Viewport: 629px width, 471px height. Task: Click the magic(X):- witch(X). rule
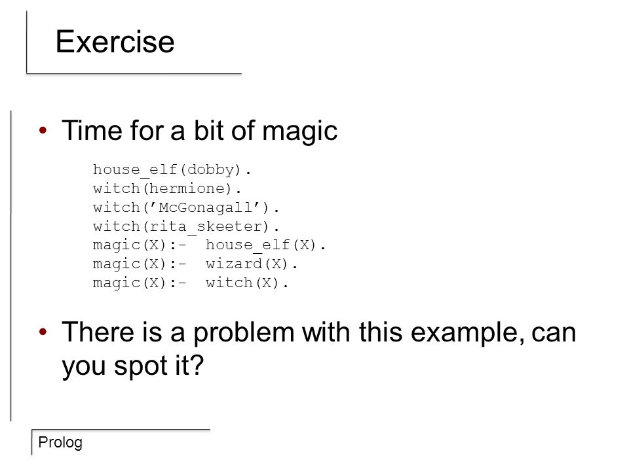(x=191, y=283)
